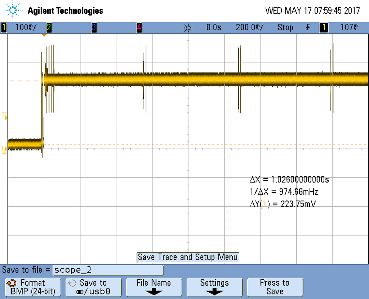Screen dimensions: 369x299
Task: Click the Agilent Technologies title text
Action: 65,11
